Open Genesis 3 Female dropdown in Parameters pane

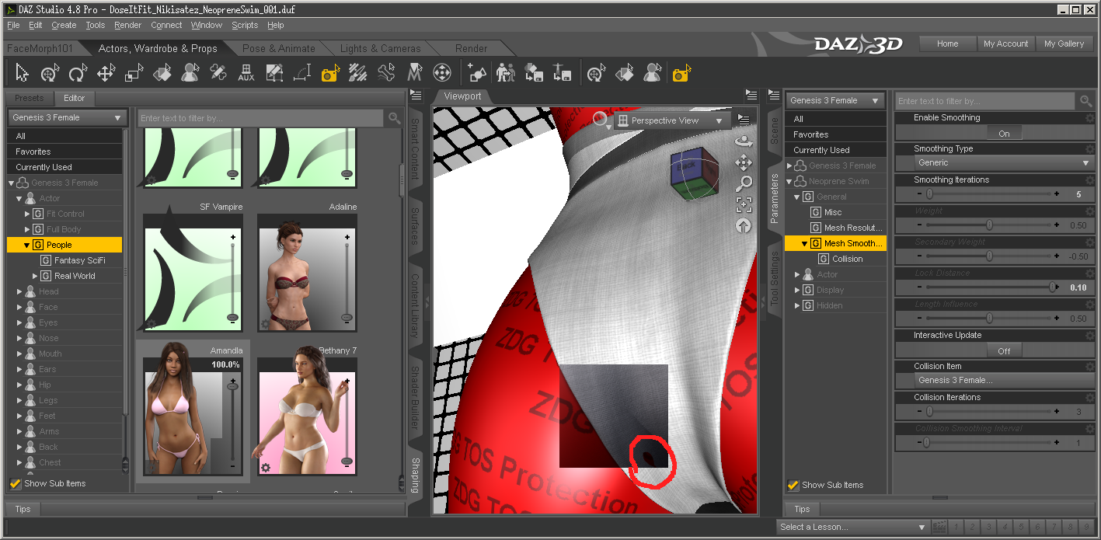click(x=835, y=100)
